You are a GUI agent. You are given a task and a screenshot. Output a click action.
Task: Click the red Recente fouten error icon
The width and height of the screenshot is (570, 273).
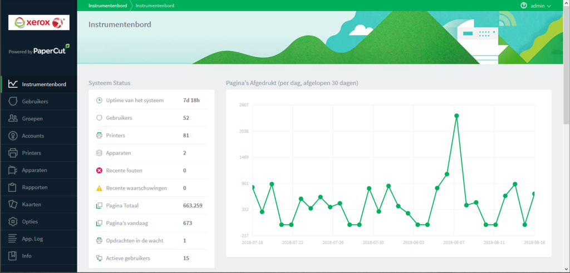click(x=99, y=170)
